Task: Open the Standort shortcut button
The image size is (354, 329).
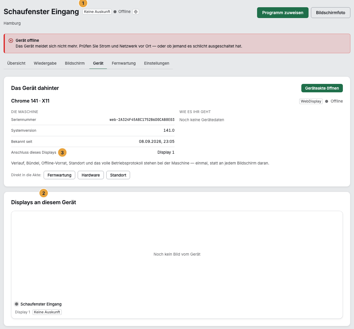Action: point(118,175)
